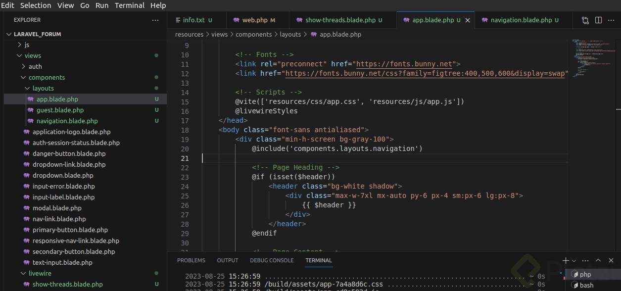Open the new terminal launch profile dropdown

point(574,261)
